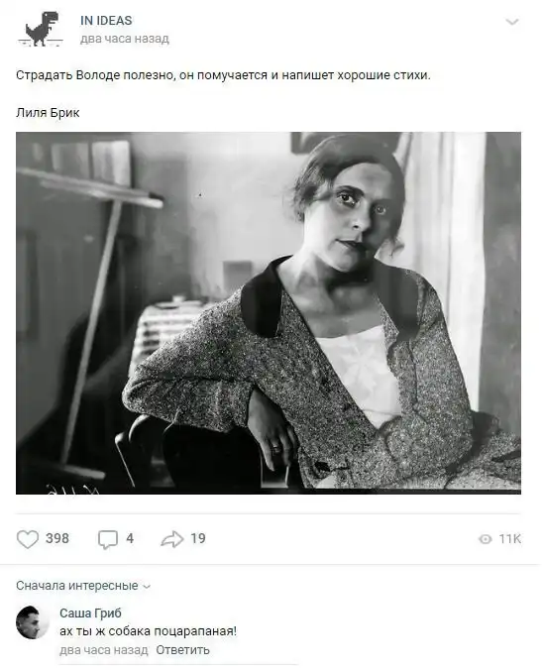The image size is (543, 670).
Task: Click the share count 19
Action: click(x=198, y=538)
